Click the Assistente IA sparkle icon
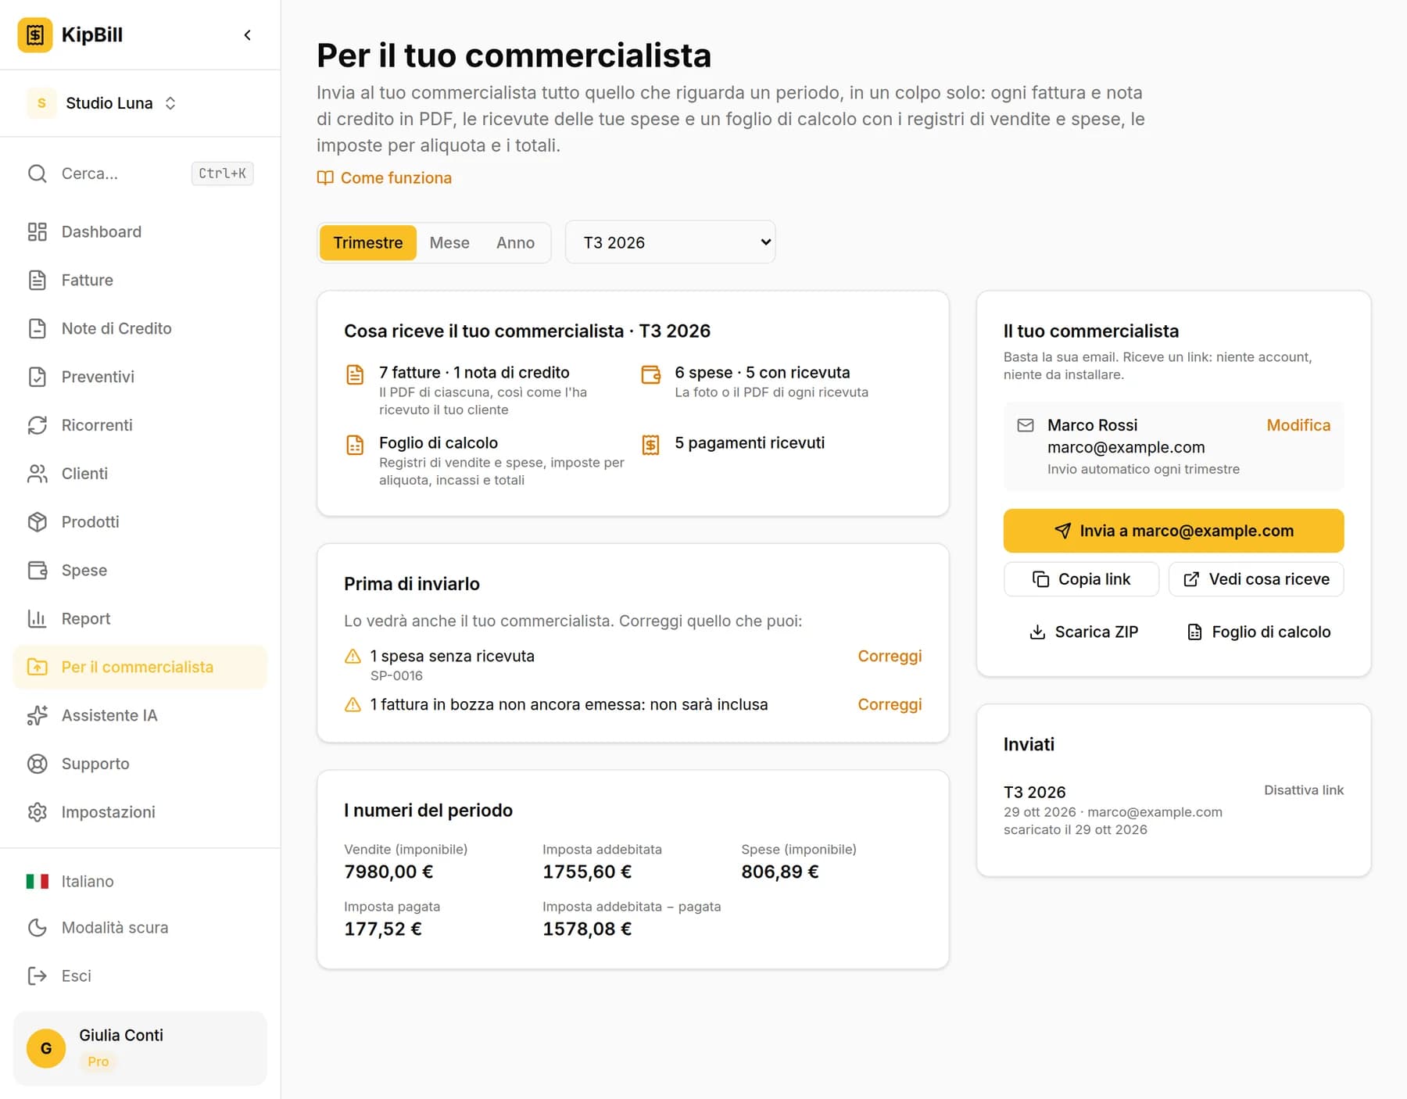Screen dimensions: 1407x1099 [x=38, y=715]
